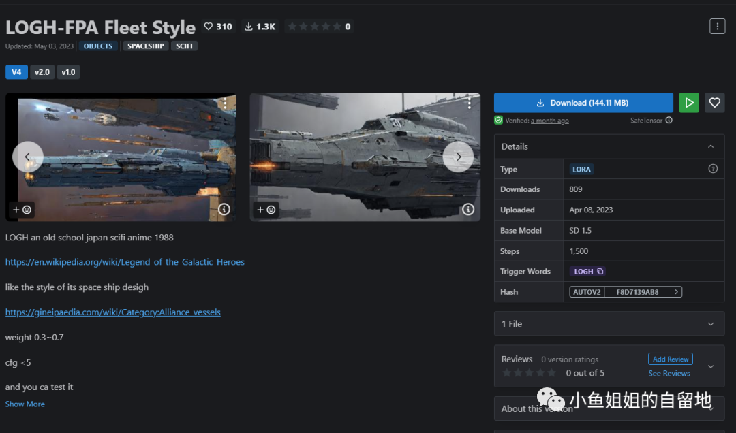Click the download count badge 1.3K
736x433 pixels.
pyautogui.click(x=260, y=27)
